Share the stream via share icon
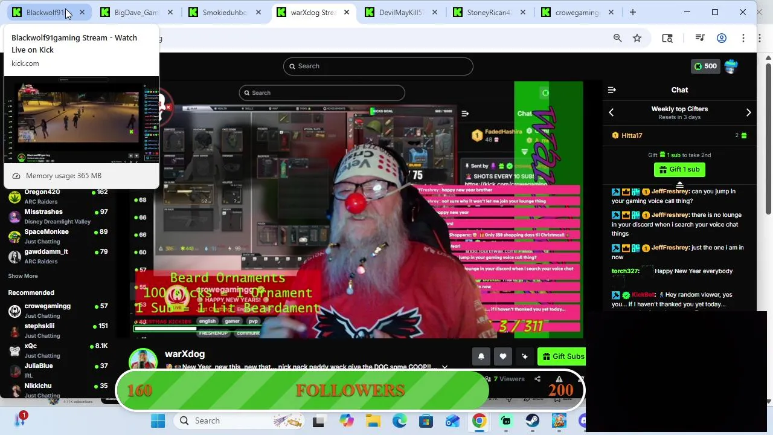773x435 pixels. [x=537, y=379]
